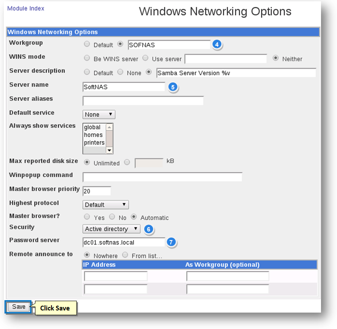
Task: Click the Workgroup text field containing SOFNAS
Action: [169, 45]
